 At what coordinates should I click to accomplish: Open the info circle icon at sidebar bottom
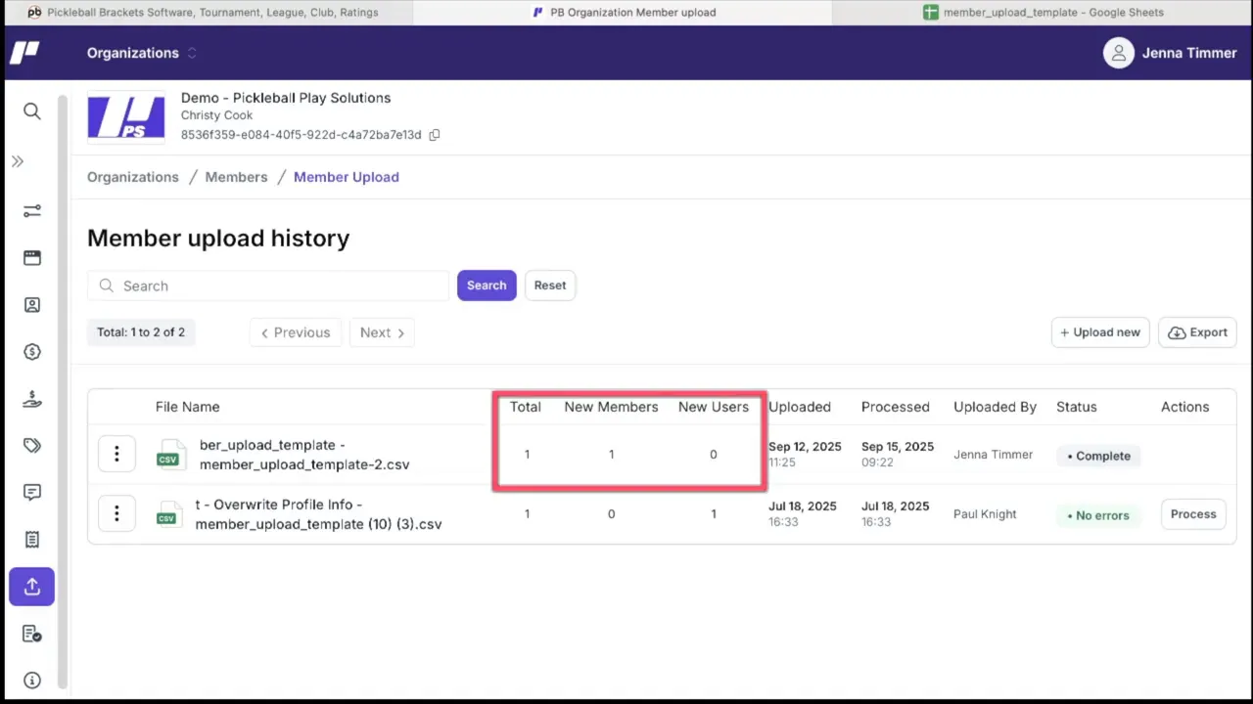tap(31, 680)
